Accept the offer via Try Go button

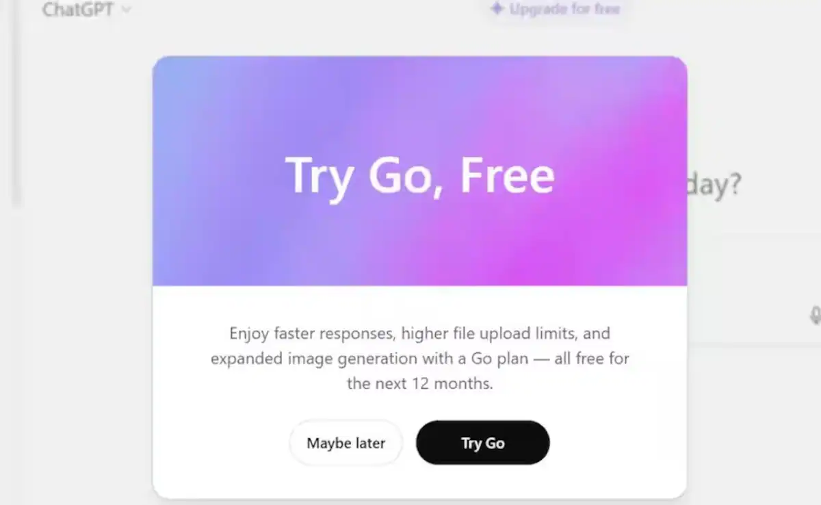482,443
